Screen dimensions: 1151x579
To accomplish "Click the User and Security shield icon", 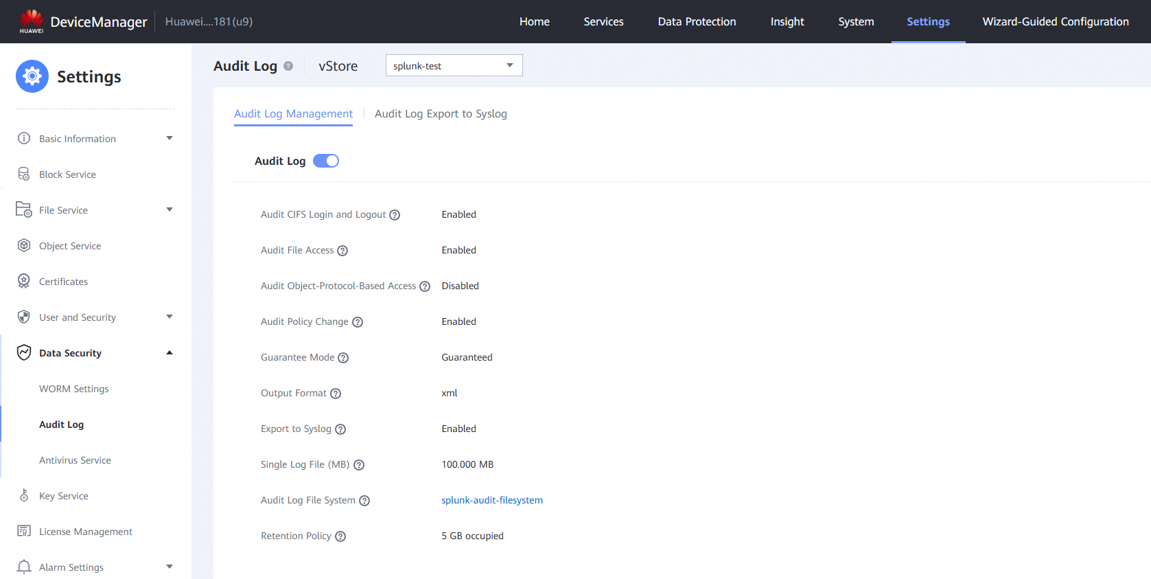I will [24, 317].
